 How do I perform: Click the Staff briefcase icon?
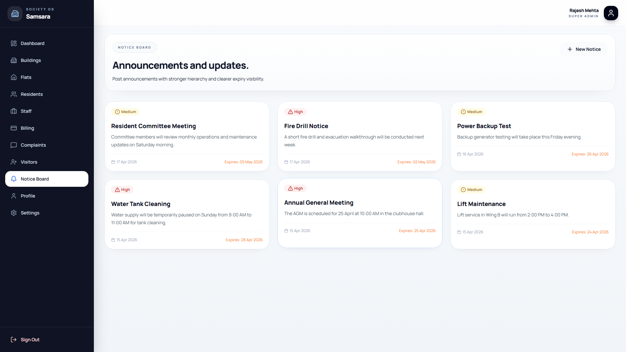point(14,111)
